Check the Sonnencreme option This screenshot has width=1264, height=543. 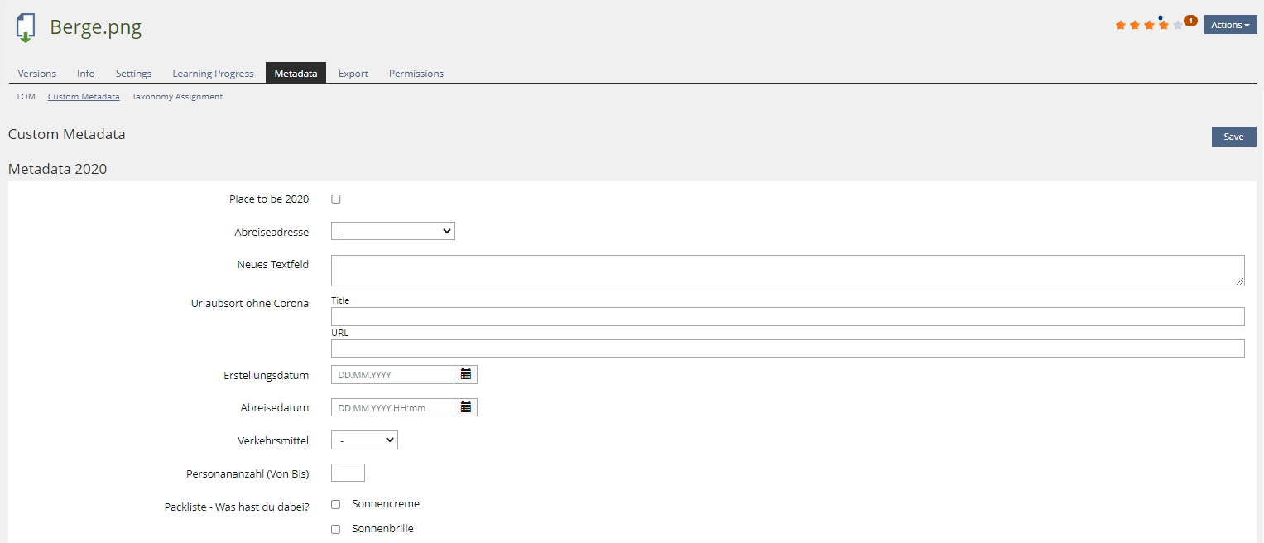(336, 504)
